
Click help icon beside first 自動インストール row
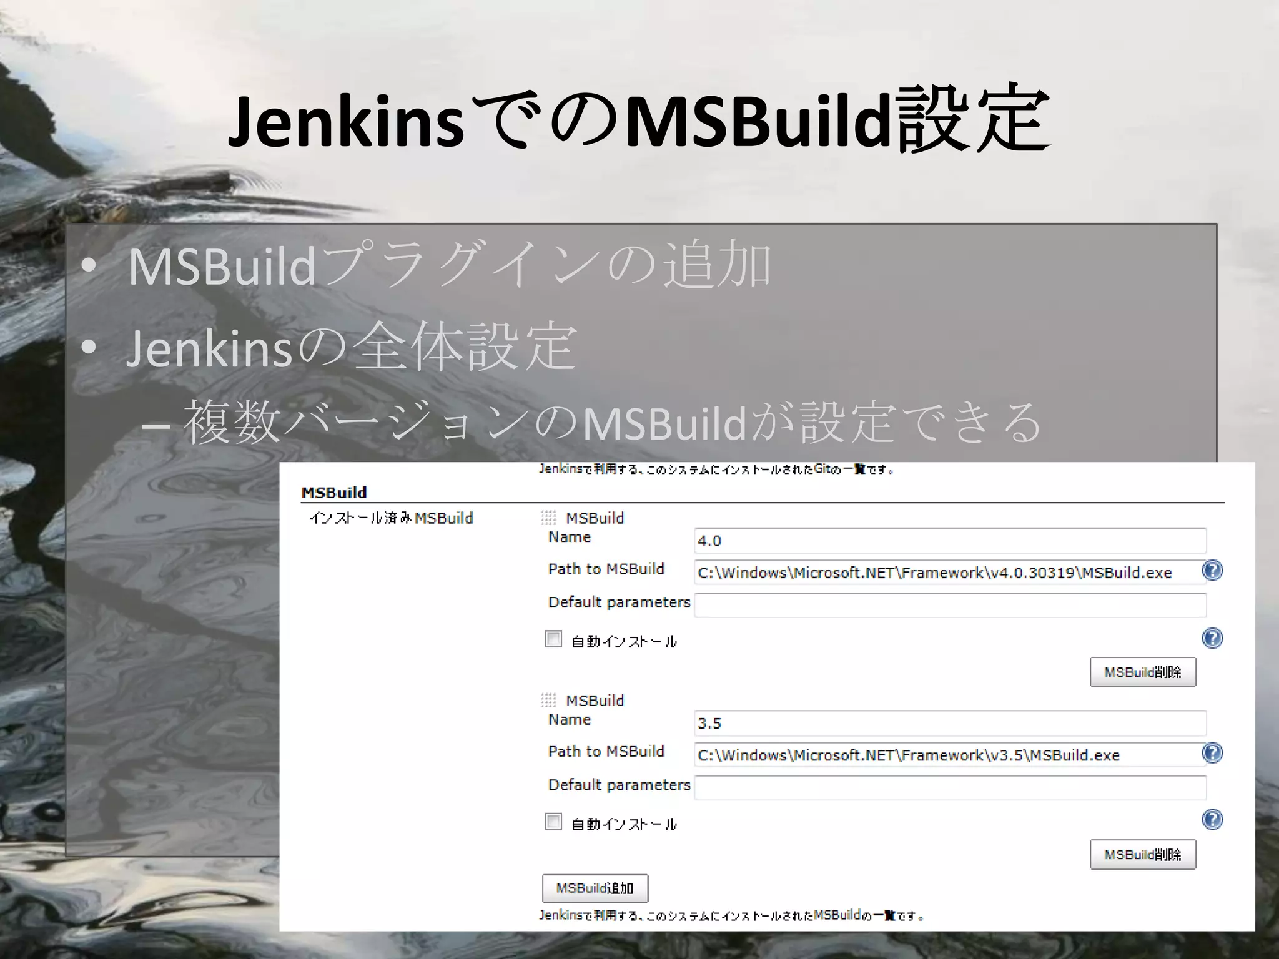point(1212,638)
